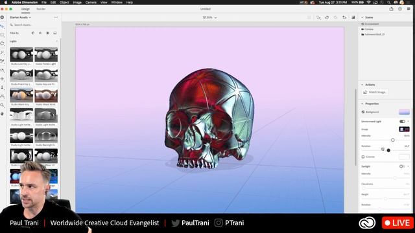Apply the first Studio light thumbnail
This screenshot has width=415, height=233.
click(21, 54)
